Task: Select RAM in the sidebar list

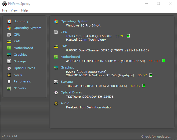Action: pos(17,41)
